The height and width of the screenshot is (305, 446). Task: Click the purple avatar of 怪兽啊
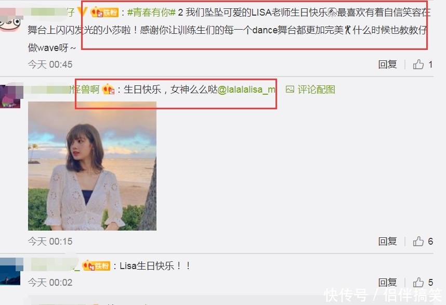click(10, 96)
